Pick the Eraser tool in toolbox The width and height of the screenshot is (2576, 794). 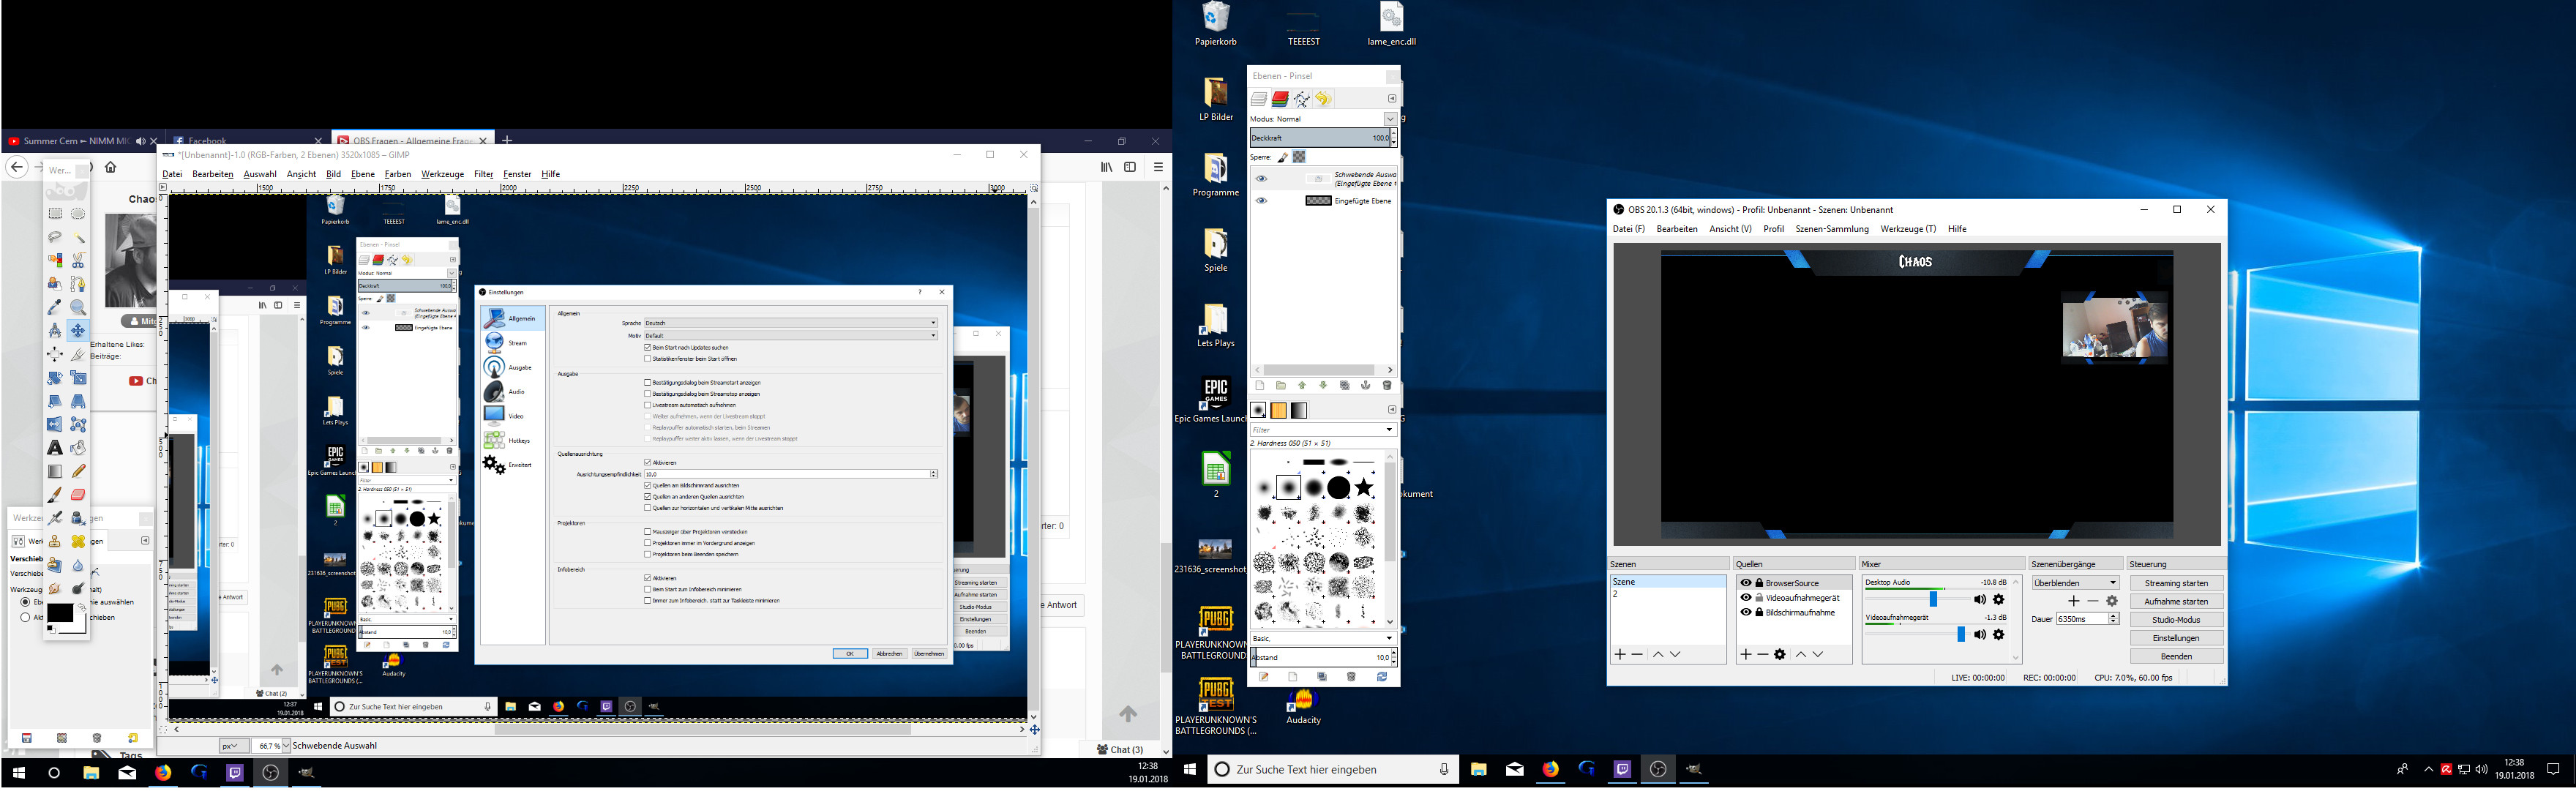tap(78, 494)
